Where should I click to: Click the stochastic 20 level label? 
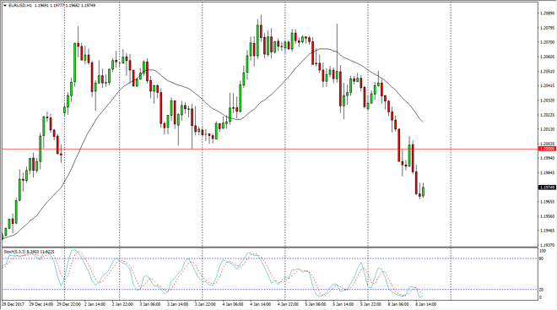541,290
